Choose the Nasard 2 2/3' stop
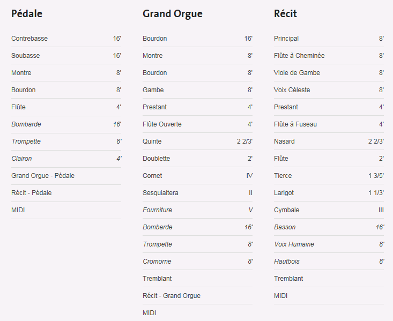The width and height of the screenshot is (393, 321). [329, 141]
